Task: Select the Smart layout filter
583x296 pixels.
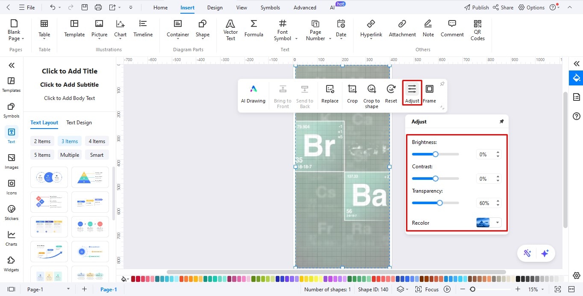Action: pos(97,155)
